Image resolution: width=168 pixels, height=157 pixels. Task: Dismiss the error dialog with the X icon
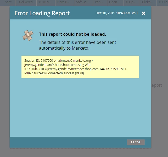tap(143, 13)
